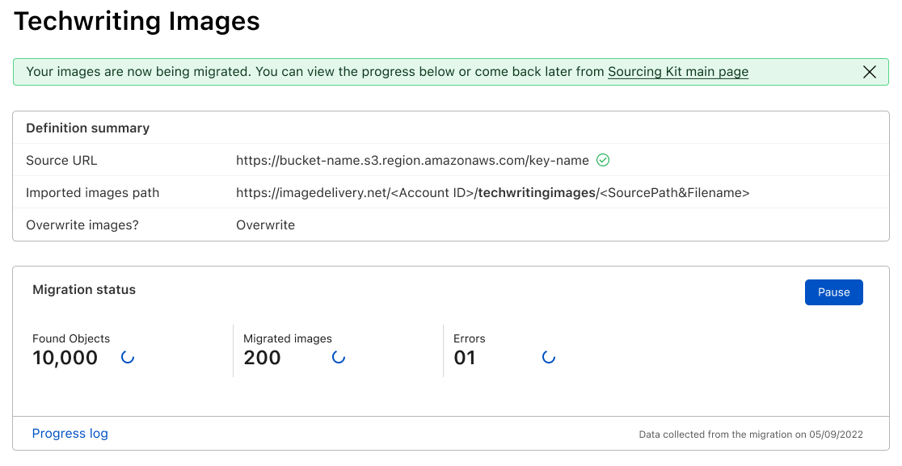This screenshot has height=466, width=902.
Task: Click the 200 migrated images count
Action: [262, 358]
